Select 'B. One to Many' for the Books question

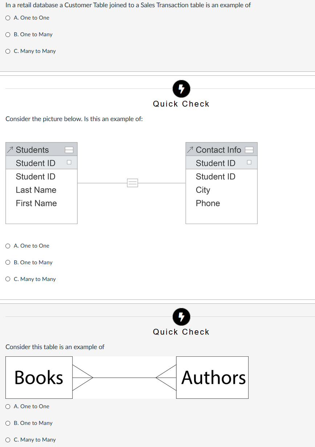click(8, 423)
